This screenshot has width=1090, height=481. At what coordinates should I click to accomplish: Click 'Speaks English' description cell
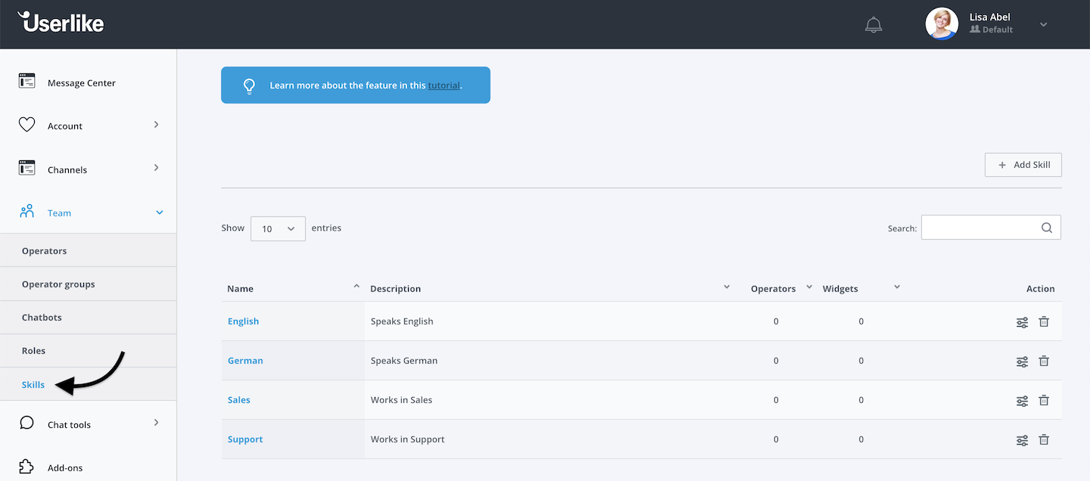[402, 321]
